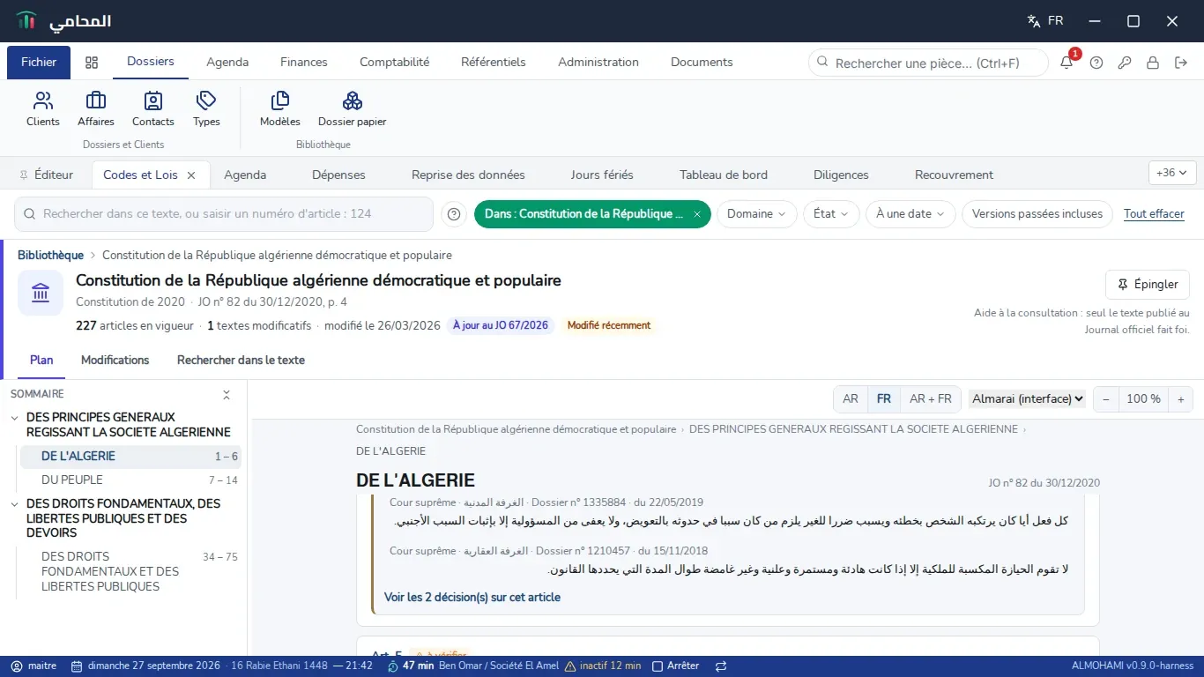The height and width of the screenshot is (677, 1204).
Task: Click the inactif 12 min warning
Action: (603, 666)
